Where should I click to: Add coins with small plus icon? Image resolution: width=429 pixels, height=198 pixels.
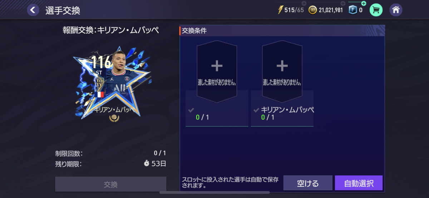pos(343,4)
